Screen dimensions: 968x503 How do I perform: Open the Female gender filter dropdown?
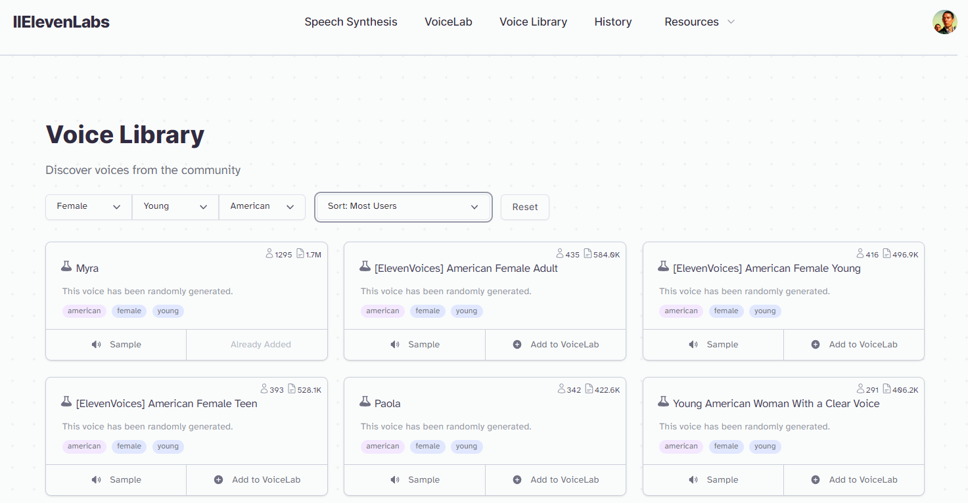click(88, 207)
